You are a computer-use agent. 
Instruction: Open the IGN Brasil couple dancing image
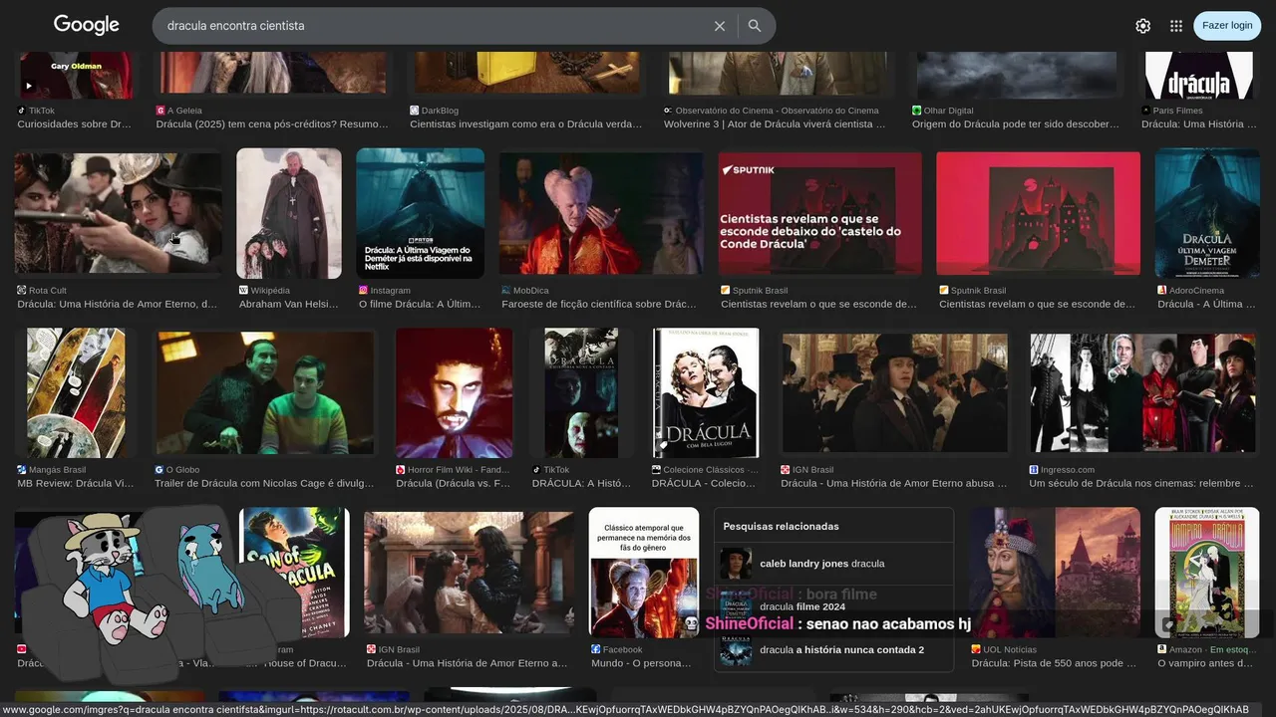click(469, 574)
